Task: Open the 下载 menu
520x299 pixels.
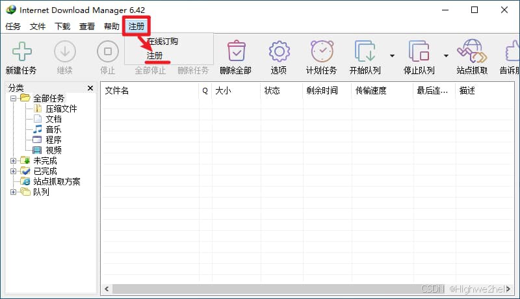Action: pos(62,27)
